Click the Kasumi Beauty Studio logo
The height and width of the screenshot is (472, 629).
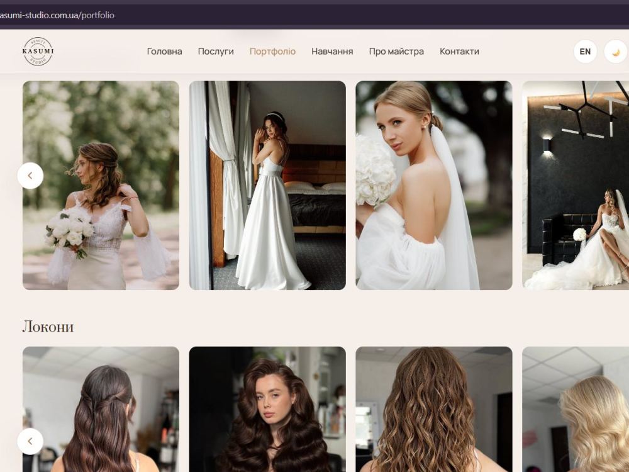pyautogui.click(x=38, y=52)
